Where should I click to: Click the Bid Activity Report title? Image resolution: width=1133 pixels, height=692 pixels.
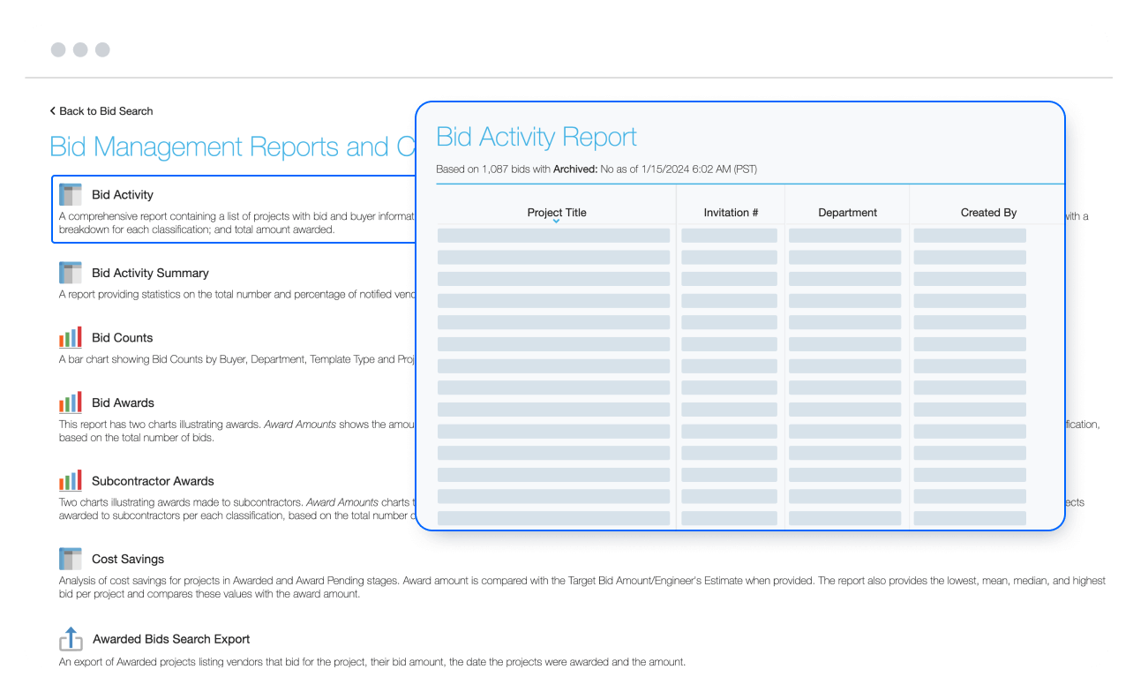click(x=536, y=137)
